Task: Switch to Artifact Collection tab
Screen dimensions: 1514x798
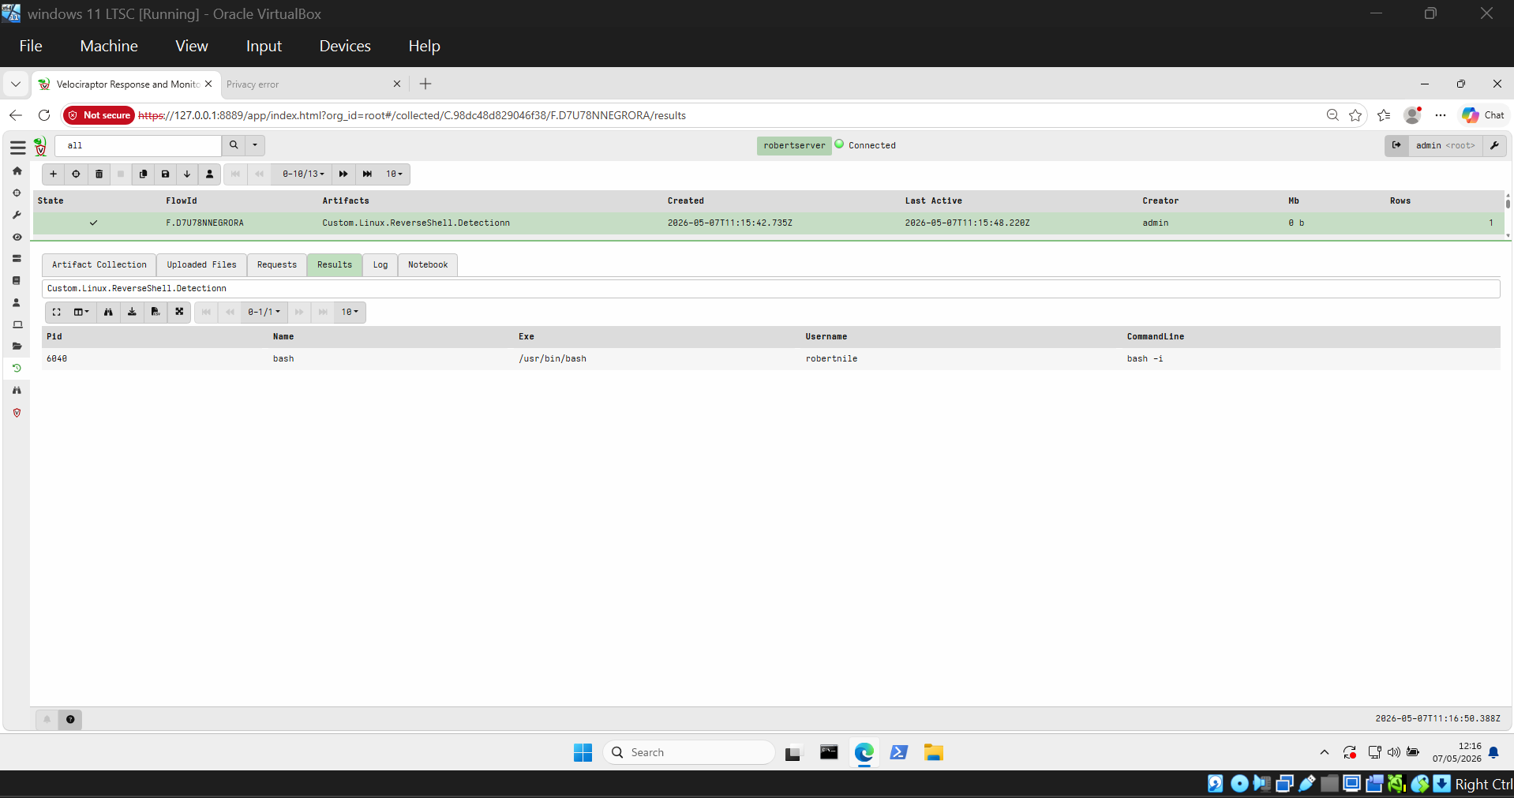Action: coord(99,264)
